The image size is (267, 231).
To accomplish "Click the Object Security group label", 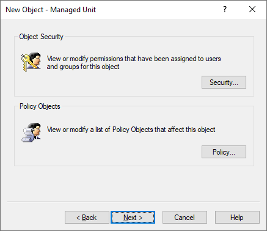I will coord(41,37).
